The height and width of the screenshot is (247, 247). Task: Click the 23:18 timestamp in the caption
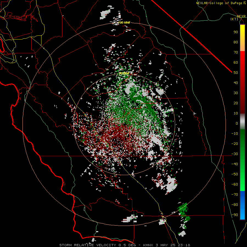click(x=184, y=245)
